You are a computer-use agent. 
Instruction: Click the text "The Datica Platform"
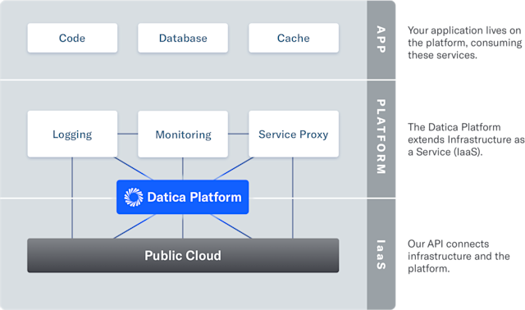coord(454,127)
